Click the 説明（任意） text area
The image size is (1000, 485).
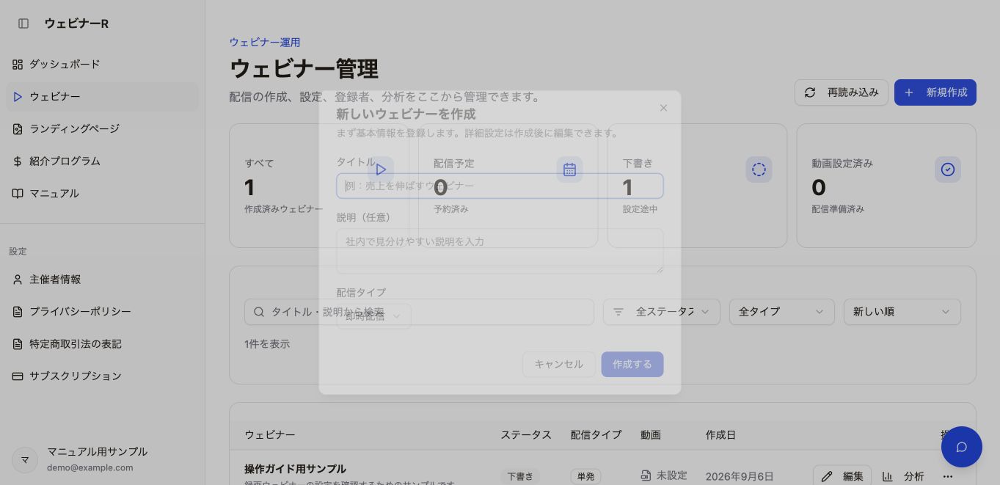(x=500, y=251)
